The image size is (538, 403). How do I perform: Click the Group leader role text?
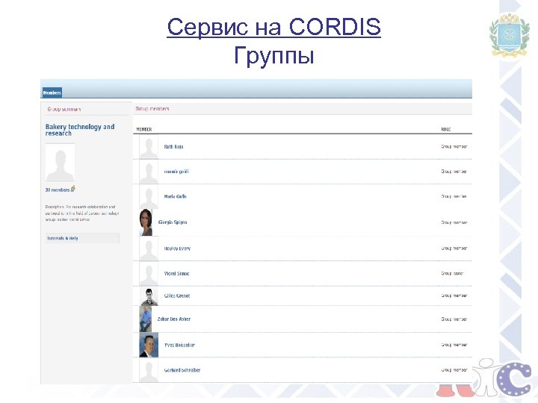(452, 273)
